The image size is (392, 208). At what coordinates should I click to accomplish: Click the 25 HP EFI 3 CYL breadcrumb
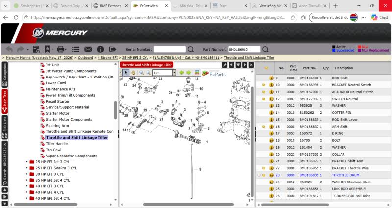(135, 58)
